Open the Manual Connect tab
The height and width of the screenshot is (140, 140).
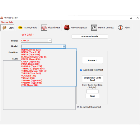pos(102,28)
